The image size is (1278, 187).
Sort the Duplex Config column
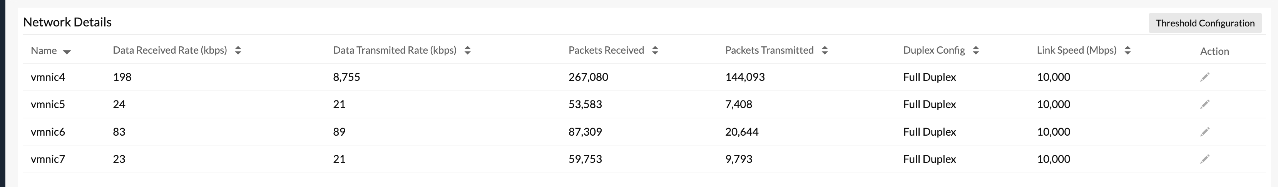click(976, 50)
